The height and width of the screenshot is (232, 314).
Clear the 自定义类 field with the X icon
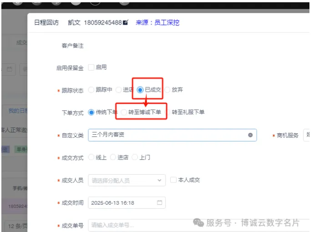click(x=250, y=135)
